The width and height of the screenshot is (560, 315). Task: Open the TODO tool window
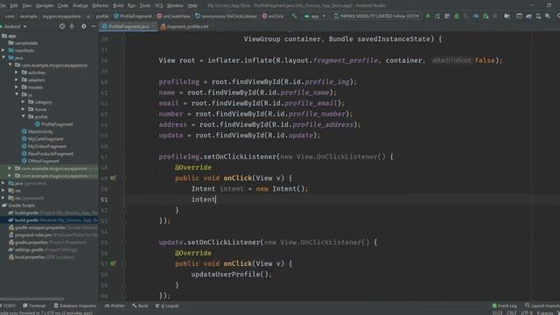(8, 305)
